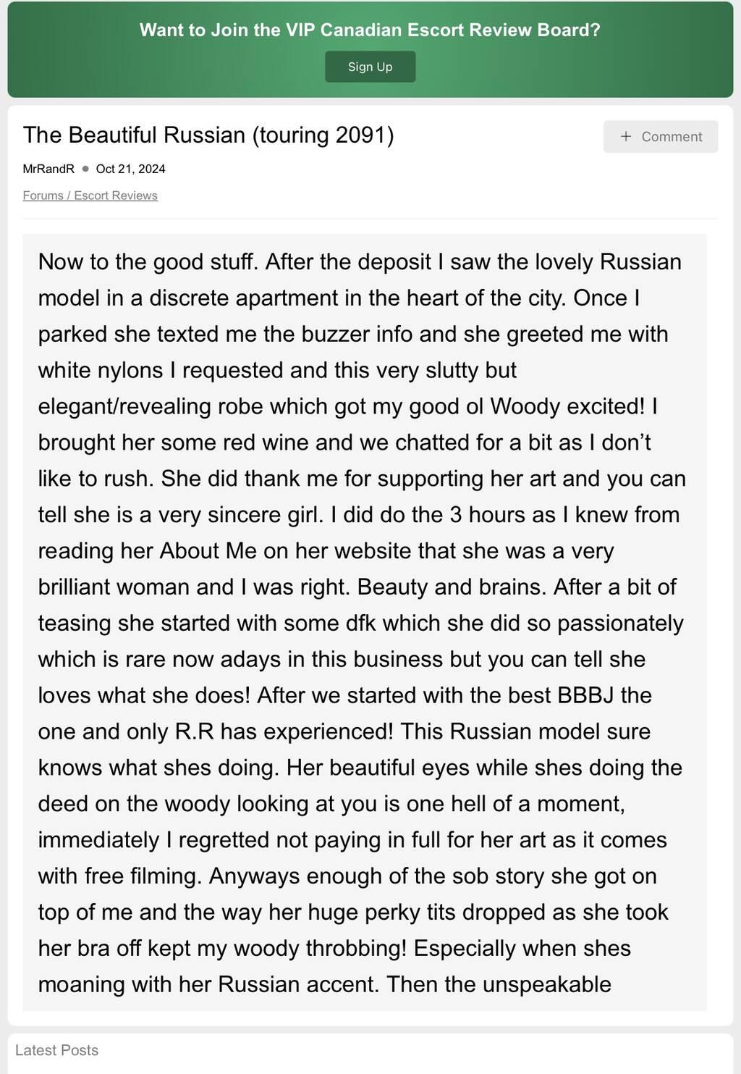Open MrRandR's user profile
This screenshot has height=1074, width=741.
pyautogui.click(x=48, y=169)
